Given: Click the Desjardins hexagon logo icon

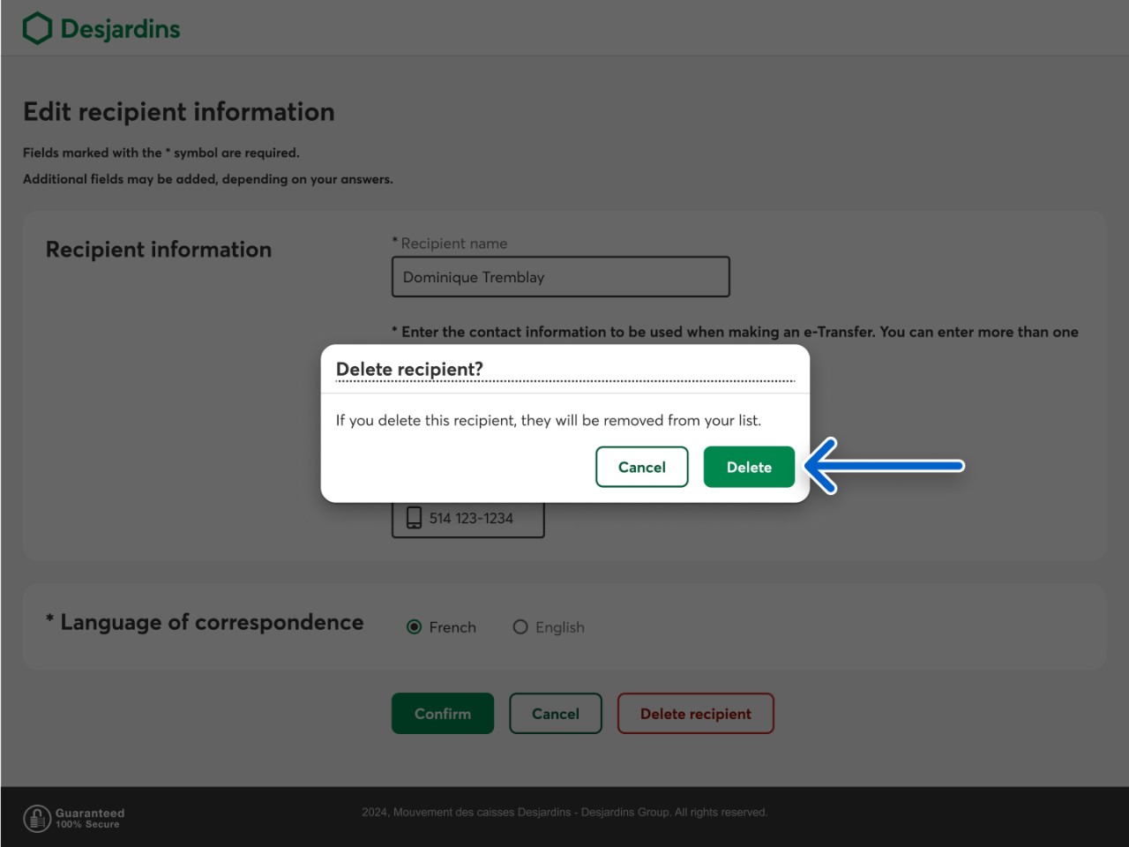Looking at the screenshot, I should tap(37, 28).
